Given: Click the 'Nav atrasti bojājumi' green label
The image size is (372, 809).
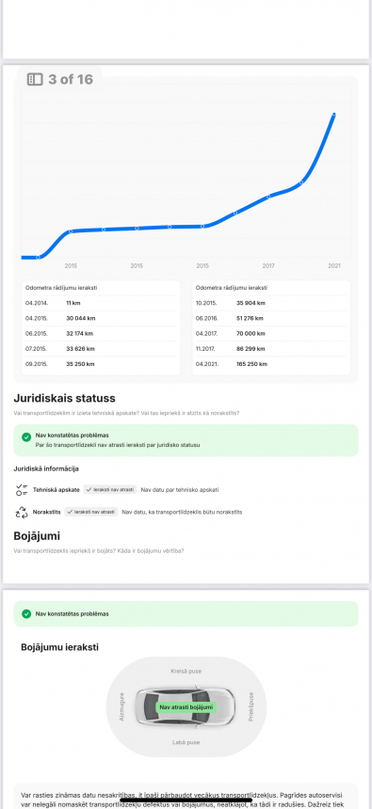Looking at the screenshot, I should (186, 707).
